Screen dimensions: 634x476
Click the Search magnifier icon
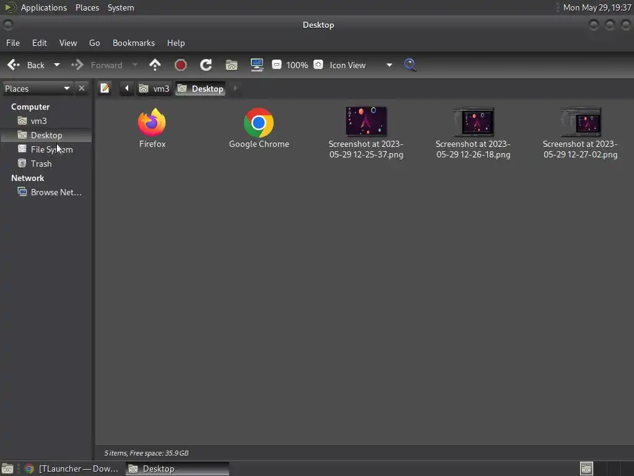(x=410, y=65)
